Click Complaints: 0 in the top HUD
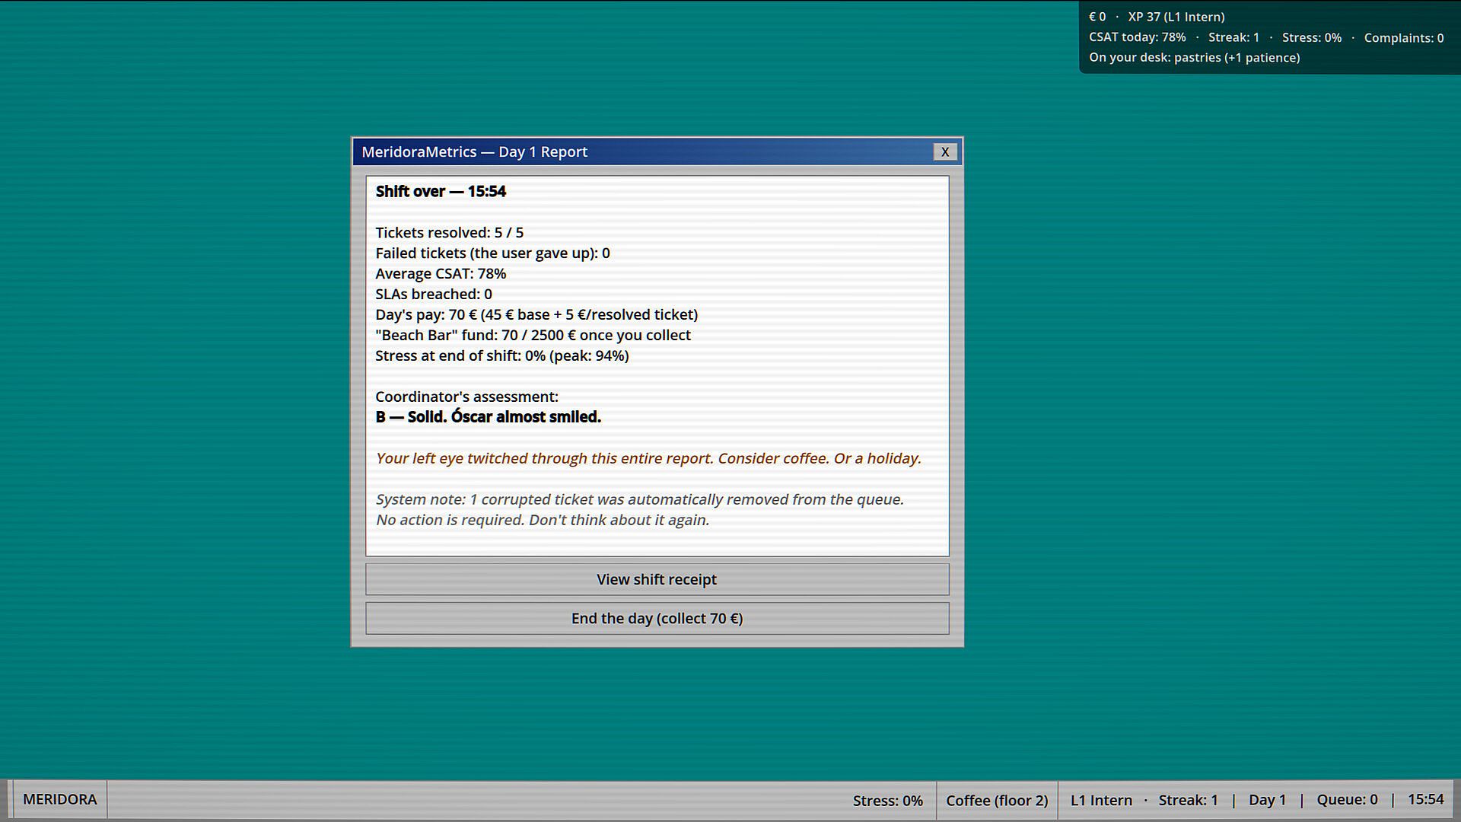The width and height of the screenshot is (1461, 822). point(1404,37)
